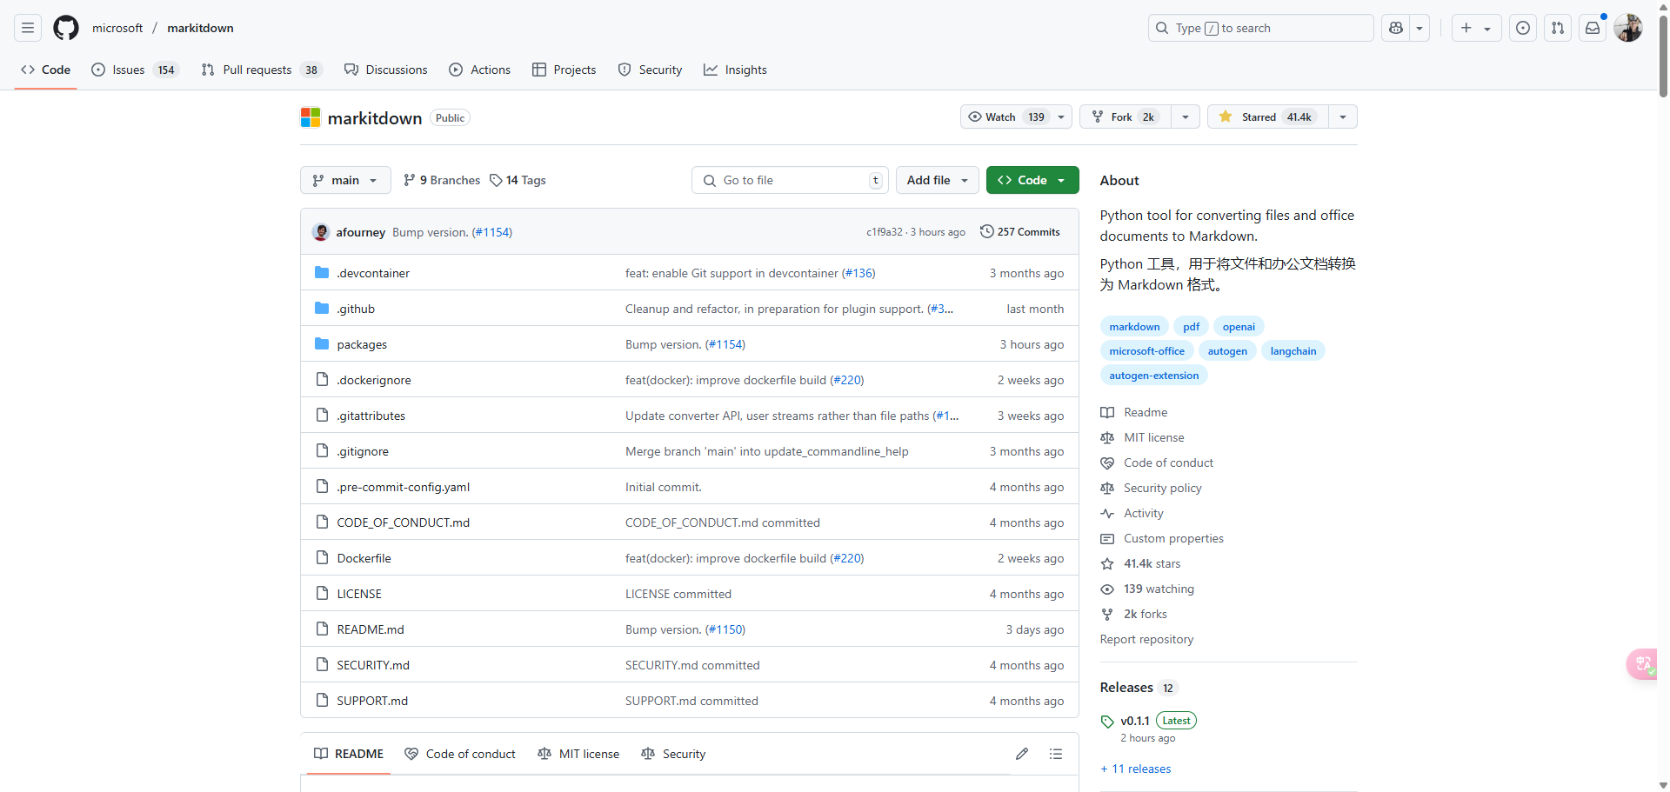Expand the Copilot dropdown arrow
This screenshot has height=792, width=1670.
click(x=1419, y=28)
